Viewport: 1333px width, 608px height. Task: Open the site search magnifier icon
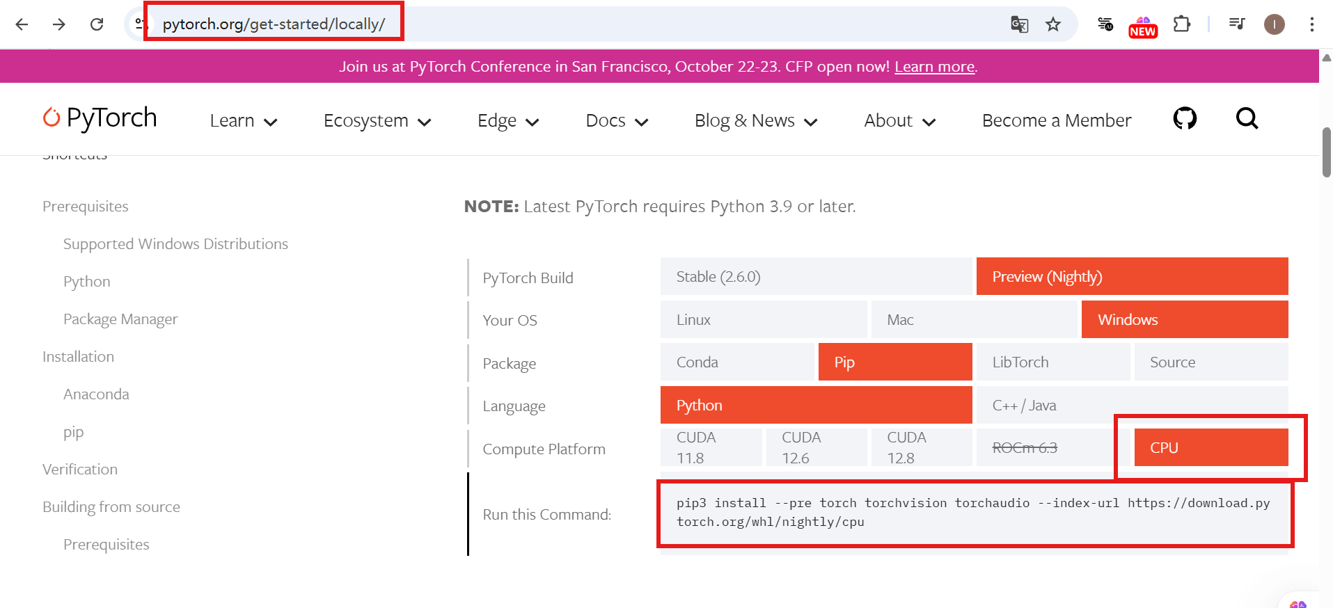1246,119
